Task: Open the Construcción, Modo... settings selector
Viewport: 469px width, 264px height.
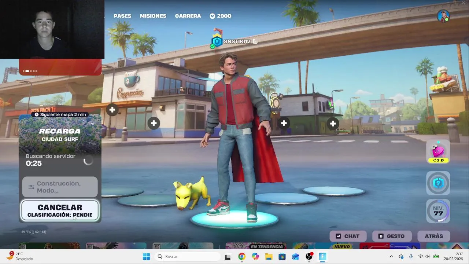Action: [x=60, y=187]
